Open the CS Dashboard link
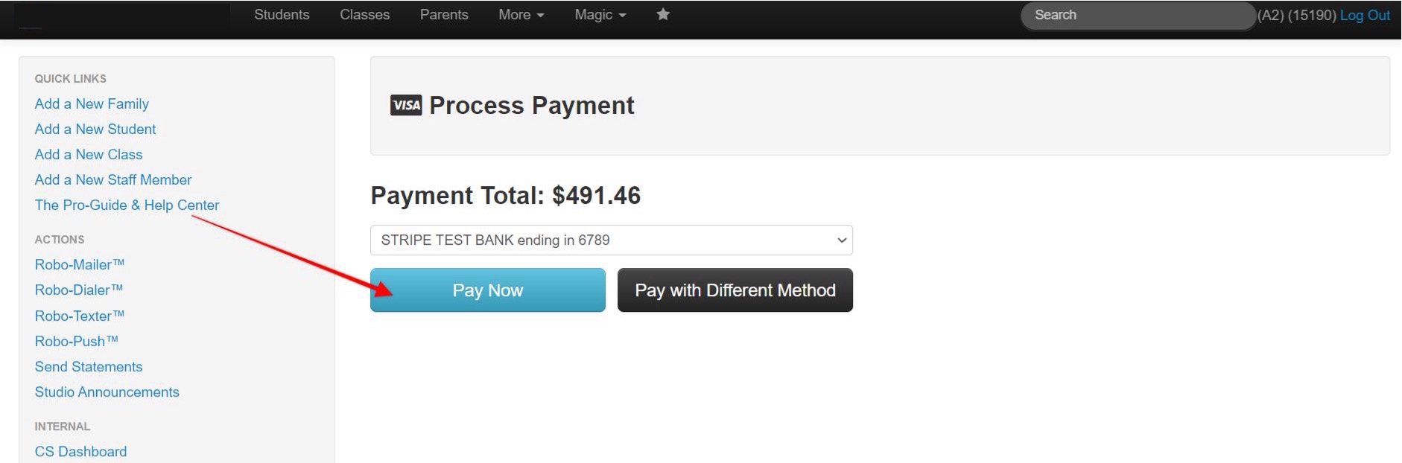 click(80, 452)
